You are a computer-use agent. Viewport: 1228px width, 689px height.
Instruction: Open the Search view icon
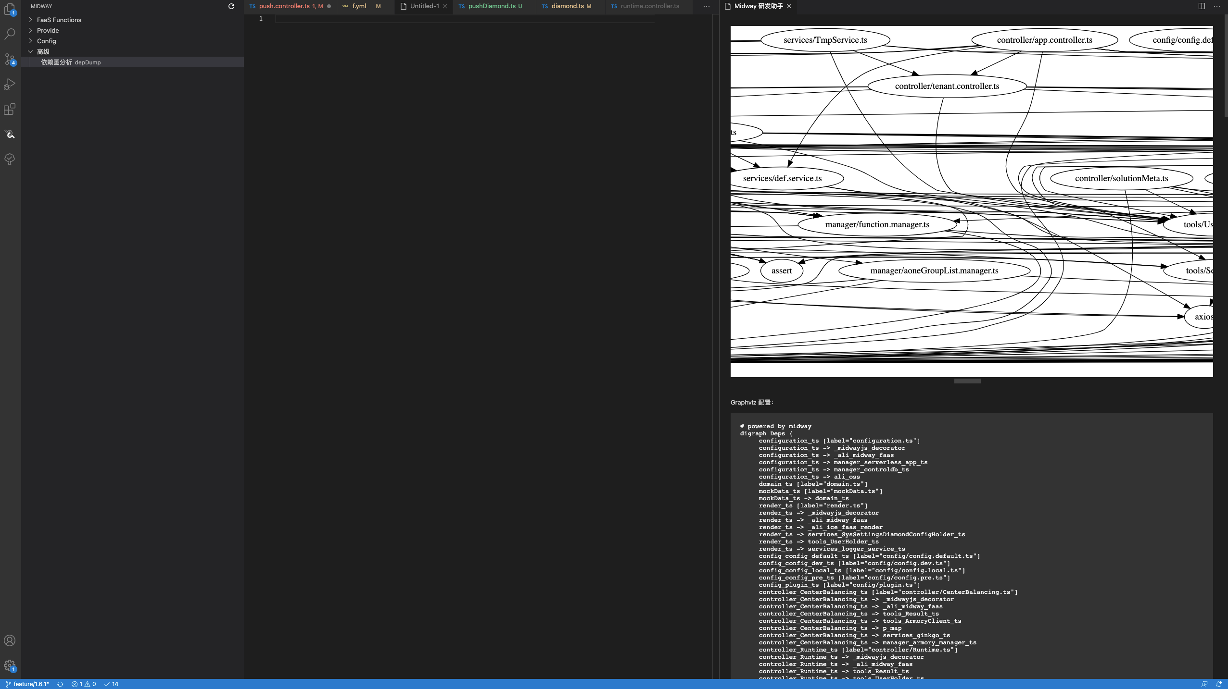tap(10, 34)
